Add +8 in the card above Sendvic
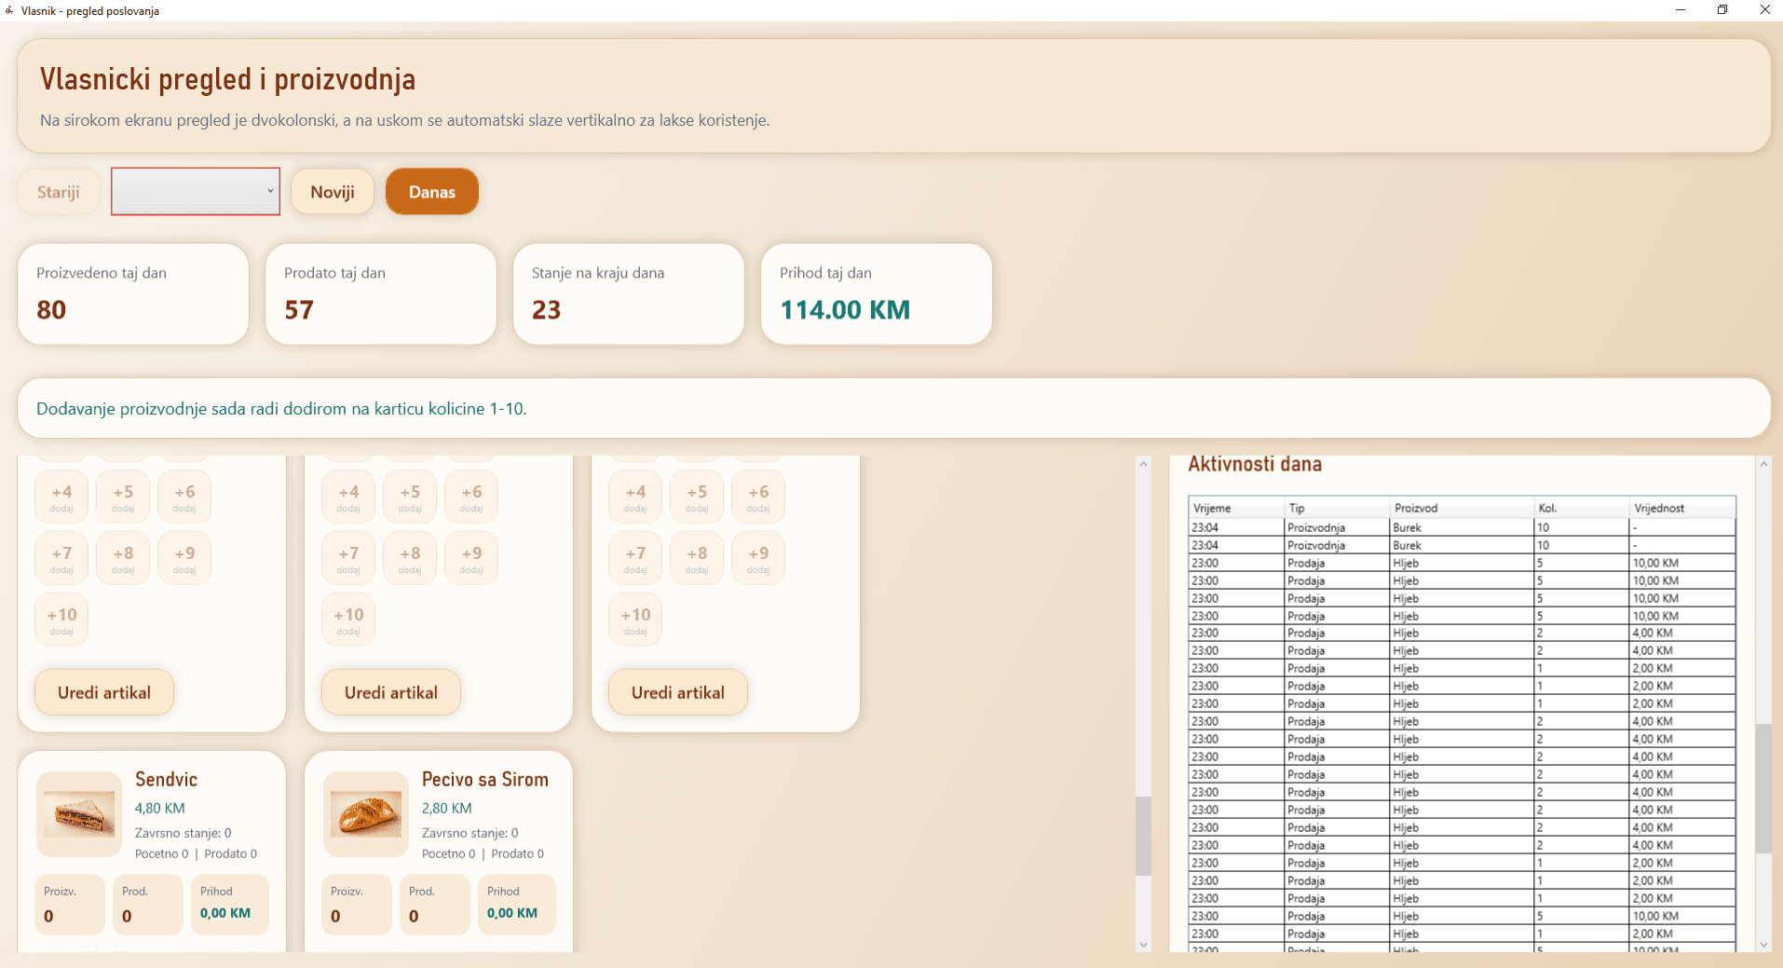The height and width of the screenshot is (968, 1783). [x=123, y=558]
